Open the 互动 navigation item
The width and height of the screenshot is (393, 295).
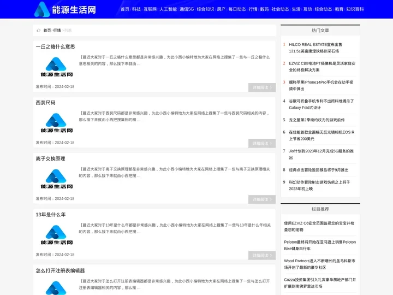pyautogui.click(x=307, y=9)
